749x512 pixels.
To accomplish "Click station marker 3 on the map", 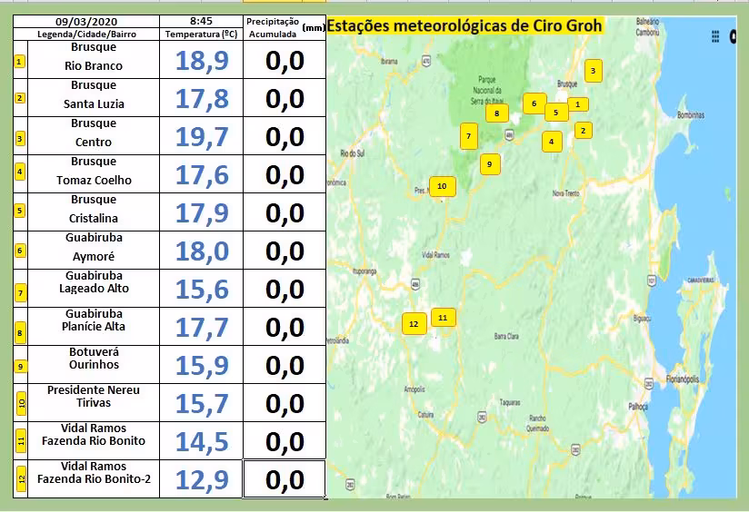I will 593,71.
